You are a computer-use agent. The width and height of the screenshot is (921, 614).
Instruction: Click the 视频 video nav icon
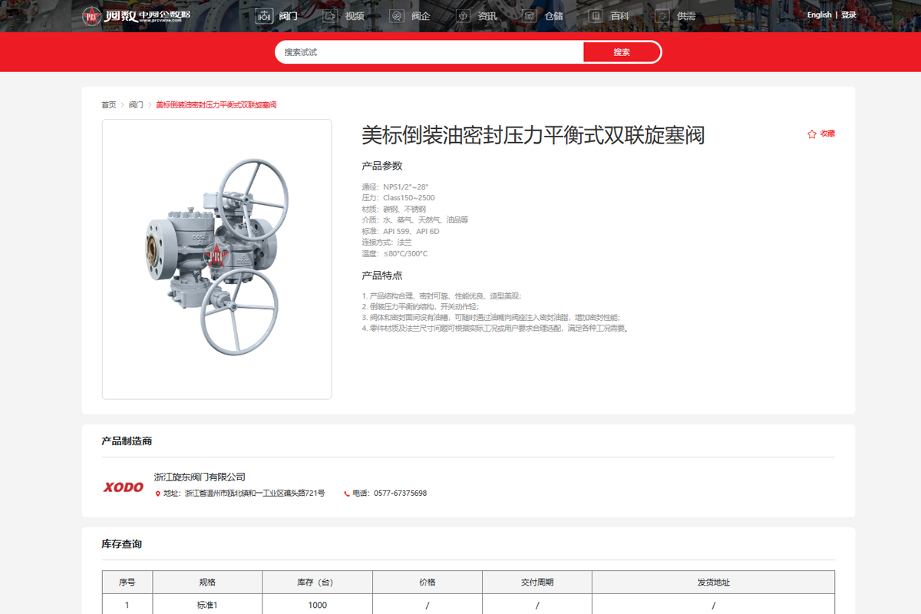330,15
